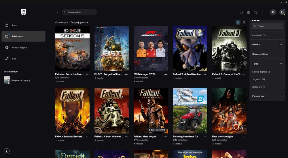Open options menu for Eximius: Seize the Frontline
The height and width of the screenshot is (158, 288).
(x=87, y=75)
